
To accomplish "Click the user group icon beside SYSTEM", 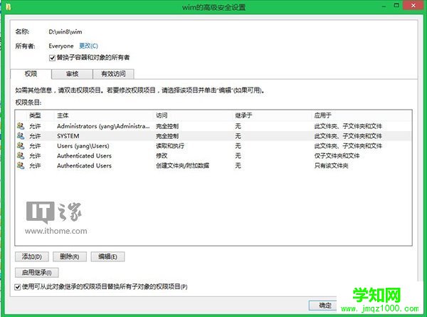I will pos(21,136).
